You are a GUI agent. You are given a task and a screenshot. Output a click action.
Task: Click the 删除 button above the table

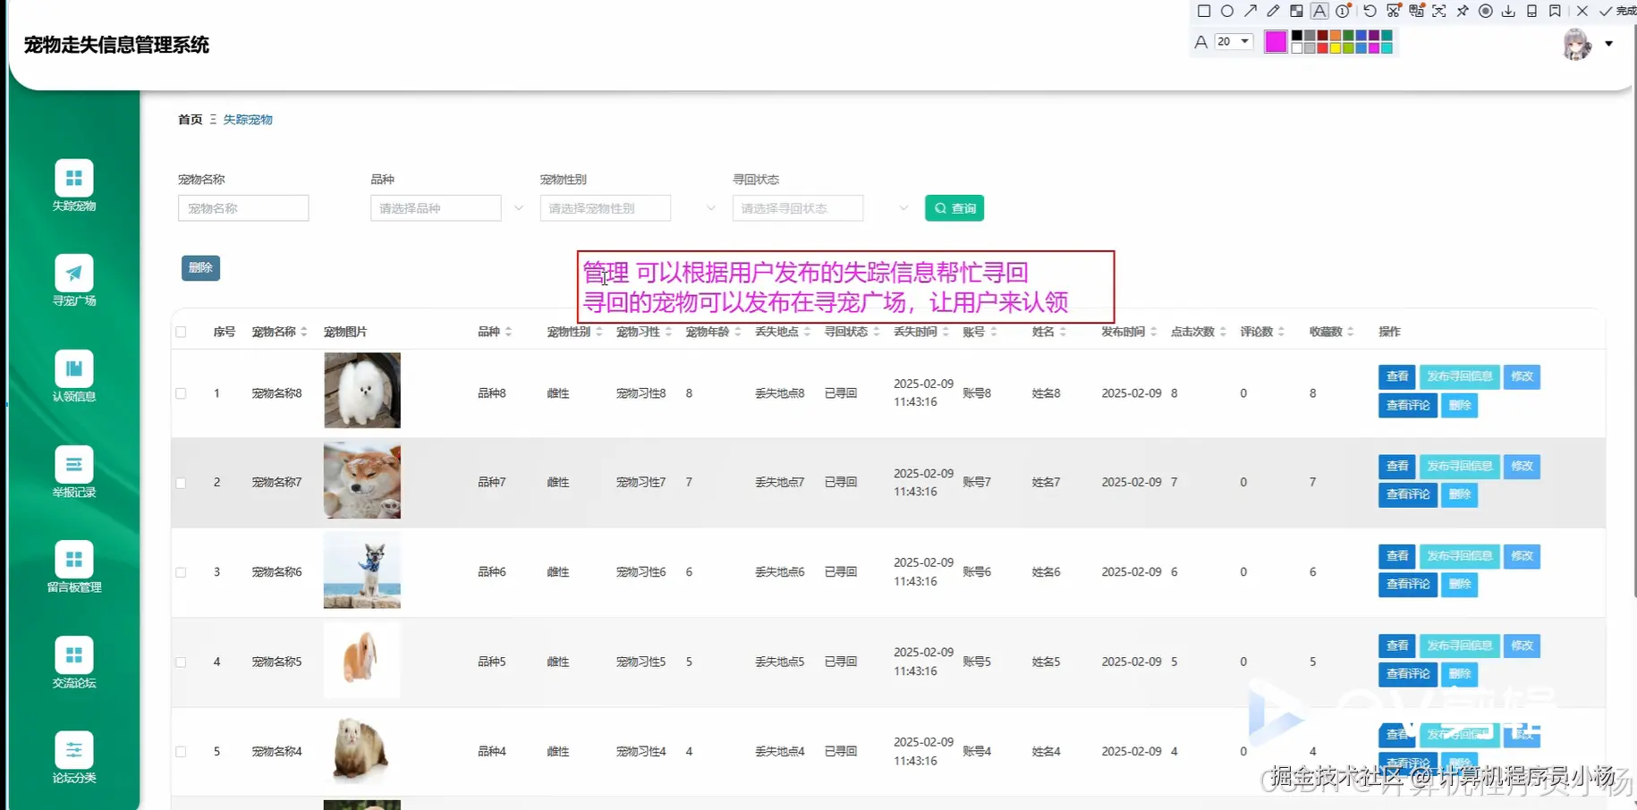click(200, 267)
